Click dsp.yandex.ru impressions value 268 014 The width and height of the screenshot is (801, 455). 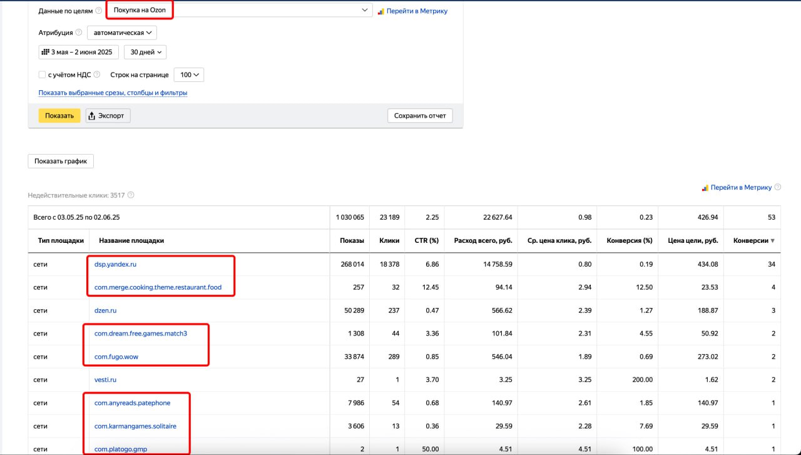coord(352,264)
